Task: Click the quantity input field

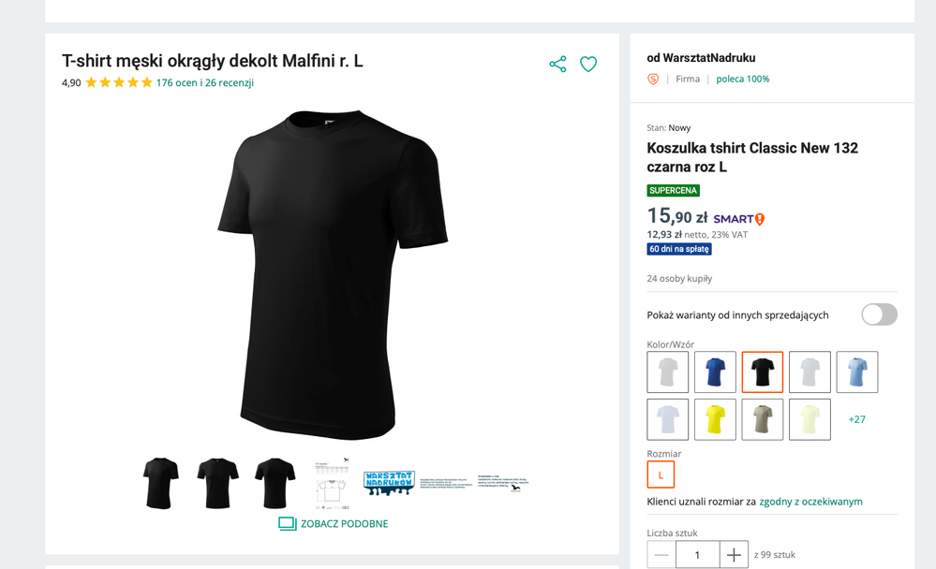Action: 697,555
